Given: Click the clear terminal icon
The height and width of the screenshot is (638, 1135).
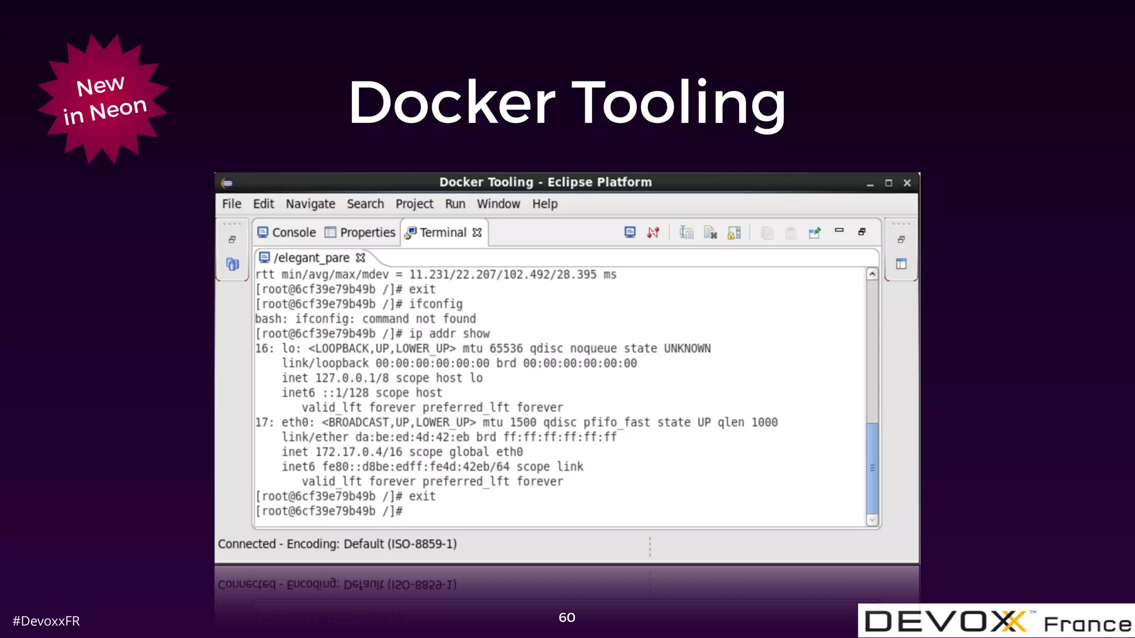Looking at the screenshot, I should [x=710, y=233].
